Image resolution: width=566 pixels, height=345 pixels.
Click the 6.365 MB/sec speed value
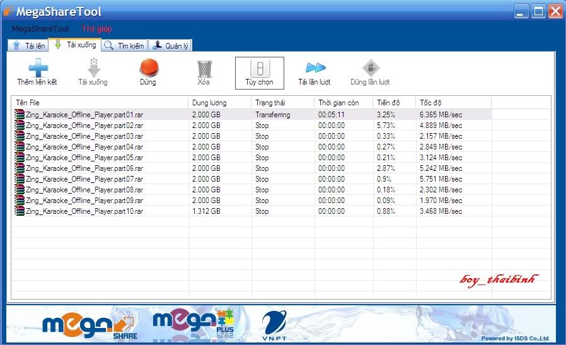click(441, 115)
